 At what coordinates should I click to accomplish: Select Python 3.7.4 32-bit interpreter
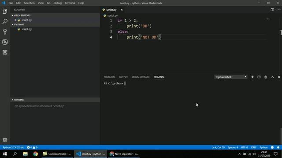[x=13, y=147]
